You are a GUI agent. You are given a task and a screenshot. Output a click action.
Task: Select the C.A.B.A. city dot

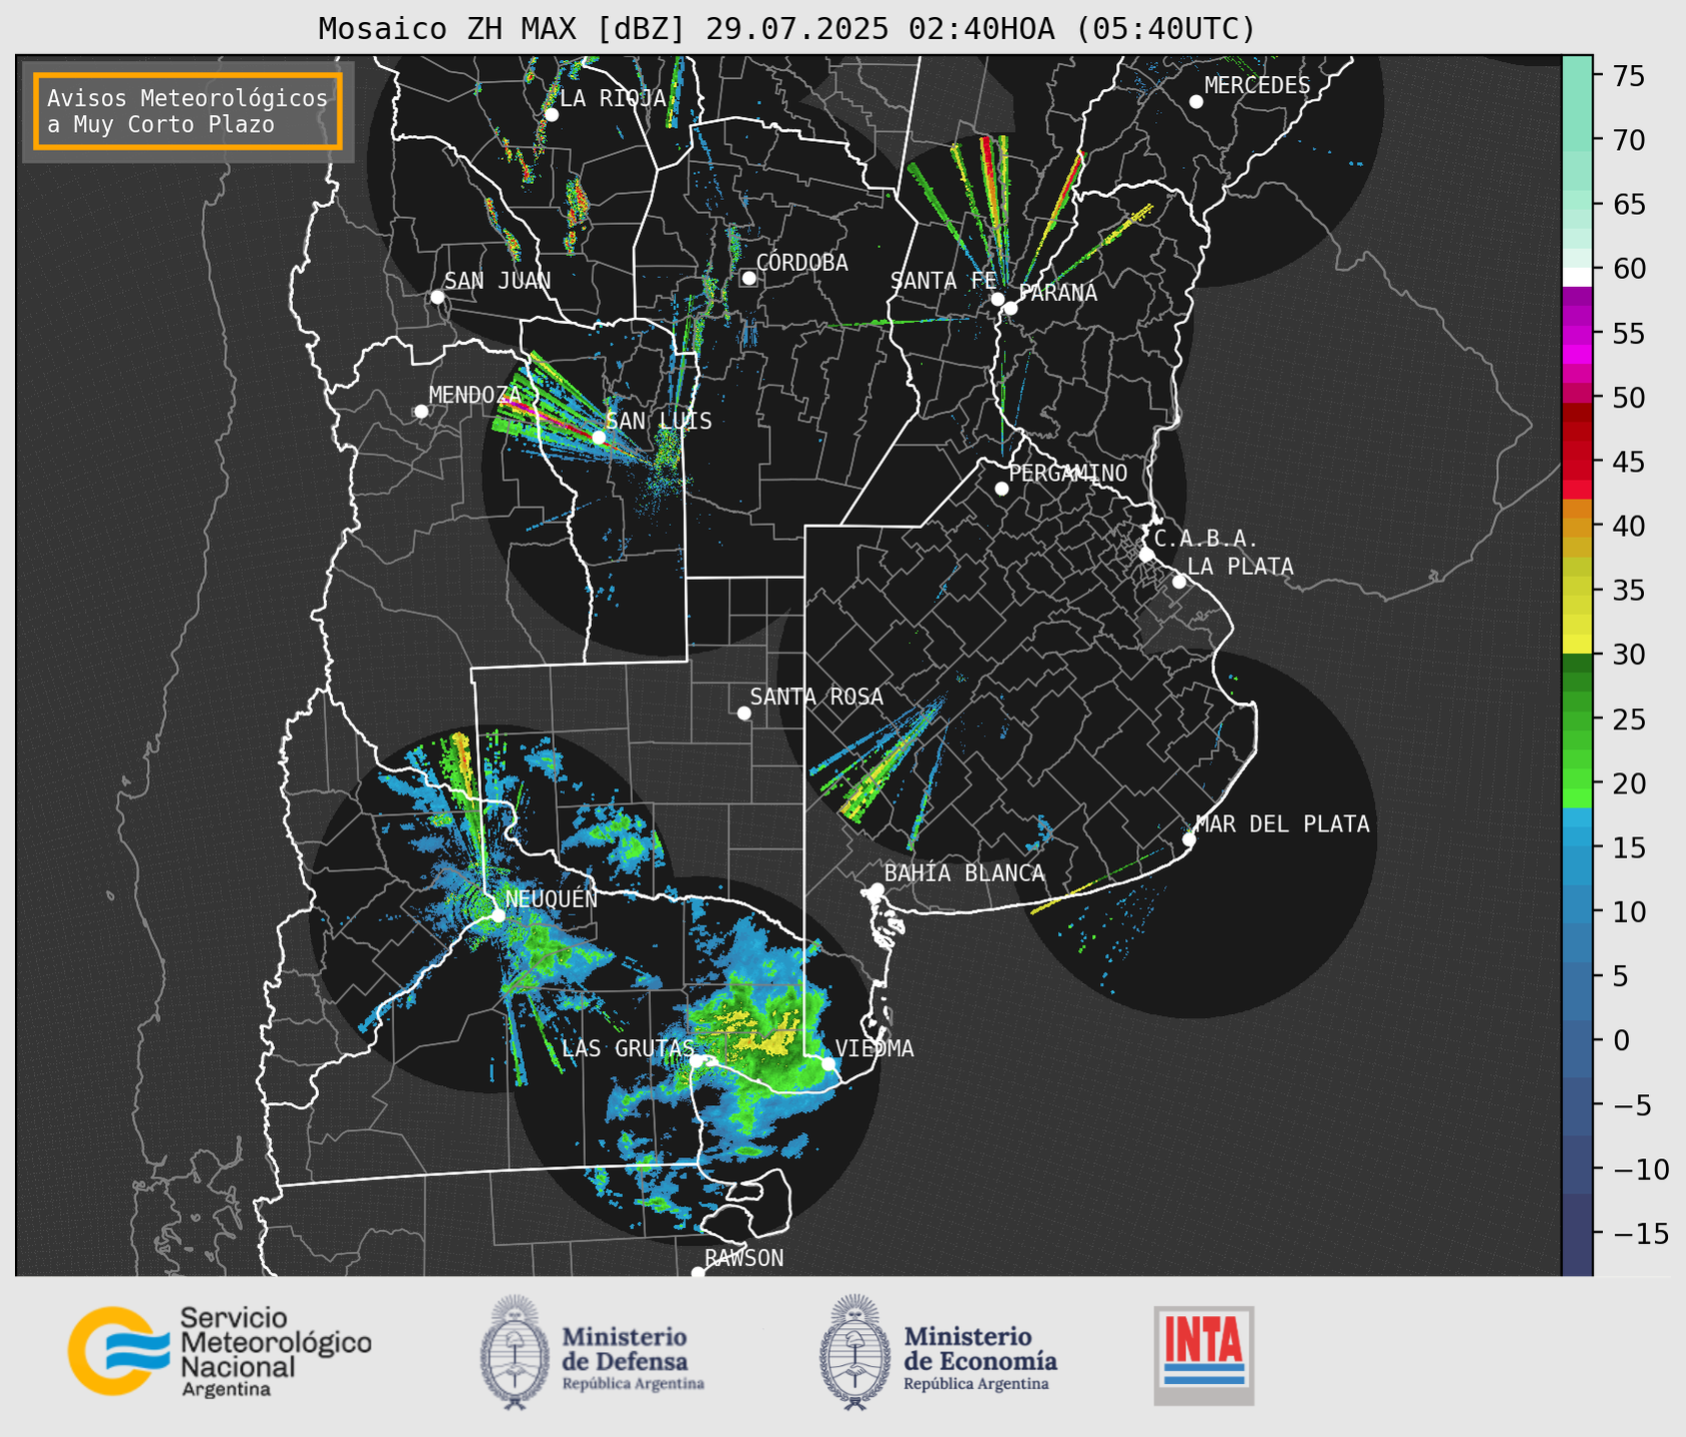(x=1146, y=555)
